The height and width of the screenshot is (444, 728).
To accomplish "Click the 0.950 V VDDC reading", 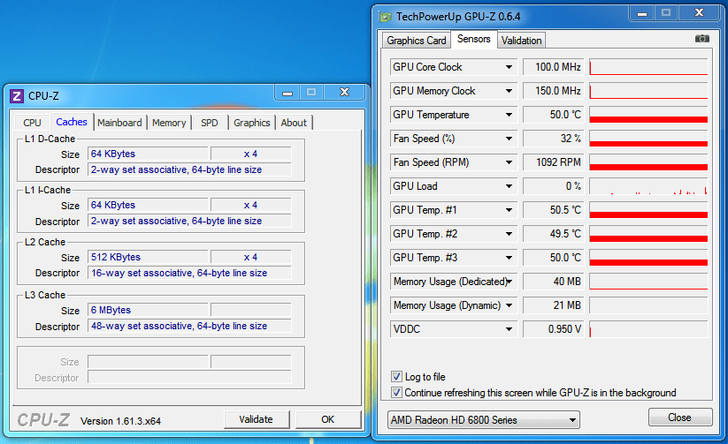I will pos(553,329).
